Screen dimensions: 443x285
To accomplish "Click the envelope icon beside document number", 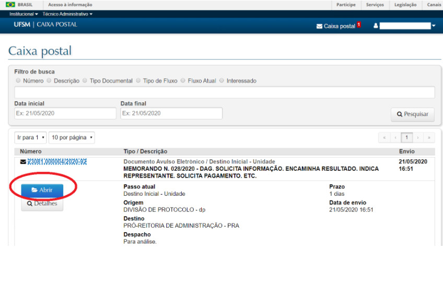I will [22, 162].
